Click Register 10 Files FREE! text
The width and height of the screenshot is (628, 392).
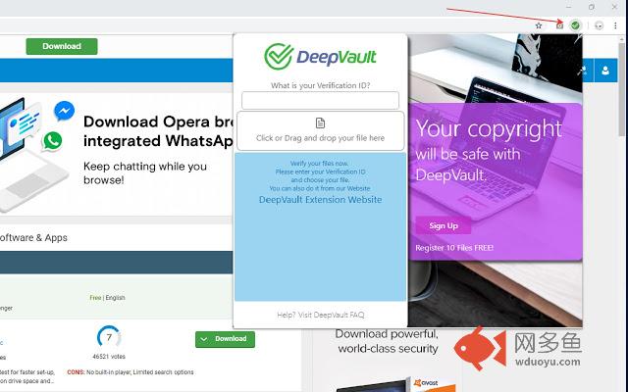(454, 248)
